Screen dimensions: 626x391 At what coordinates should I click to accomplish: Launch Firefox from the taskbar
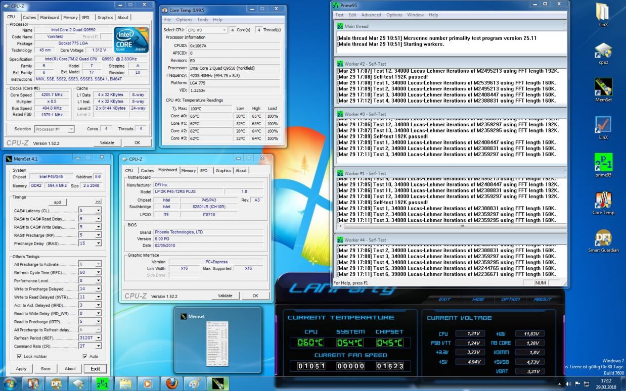[172, 383]
